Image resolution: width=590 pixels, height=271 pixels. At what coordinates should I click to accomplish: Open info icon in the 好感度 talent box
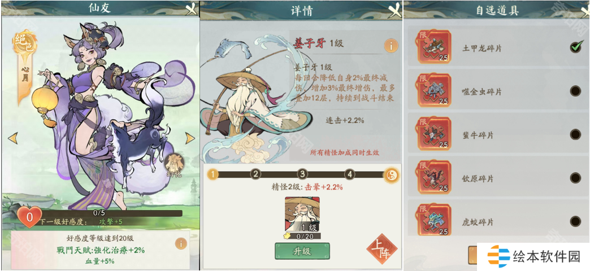point(181,243)
